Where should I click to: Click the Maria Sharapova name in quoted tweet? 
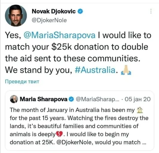click(44, 99)
